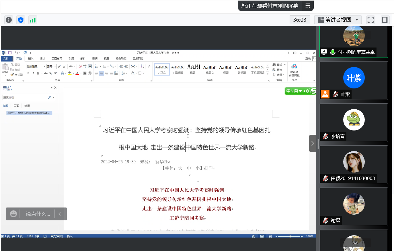Viewport: 394px width, 251px height.
Task: Expand the font size dropdown showing 四号
Action: pyautogui.click(x=55, y=66)
